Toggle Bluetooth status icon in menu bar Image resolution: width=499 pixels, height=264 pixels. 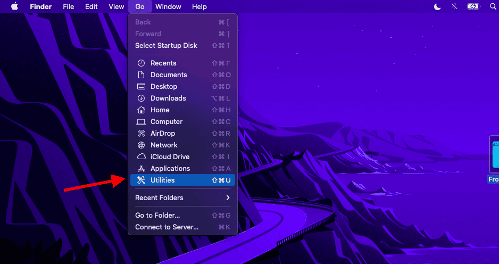[454, 6]
